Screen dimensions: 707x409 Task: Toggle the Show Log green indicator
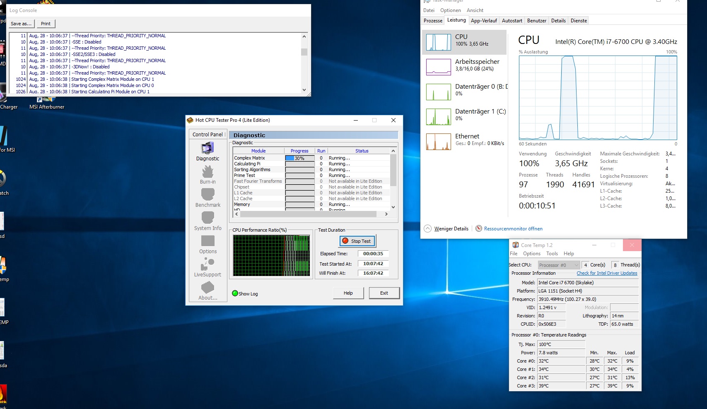tap(235, 293)
